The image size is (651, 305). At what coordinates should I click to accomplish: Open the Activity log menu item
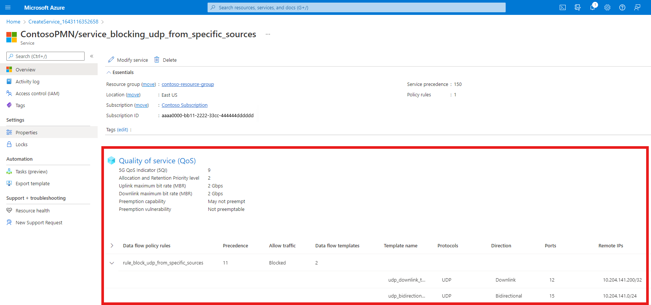click(x=49, y=81)
